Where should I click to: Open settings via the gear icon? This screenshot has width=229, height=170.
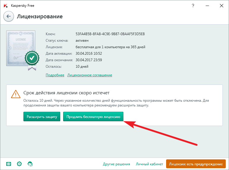click(x=19, y=164)
